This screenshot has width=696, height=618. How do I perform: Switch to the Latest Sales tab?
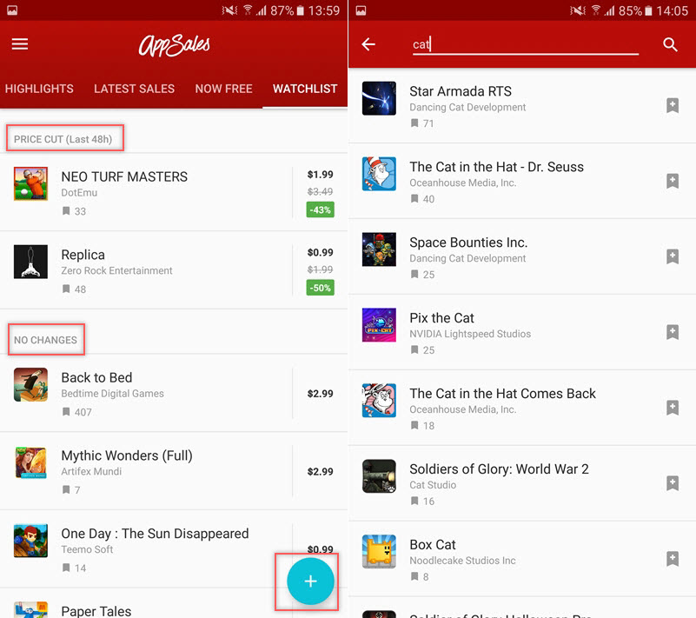134,89
